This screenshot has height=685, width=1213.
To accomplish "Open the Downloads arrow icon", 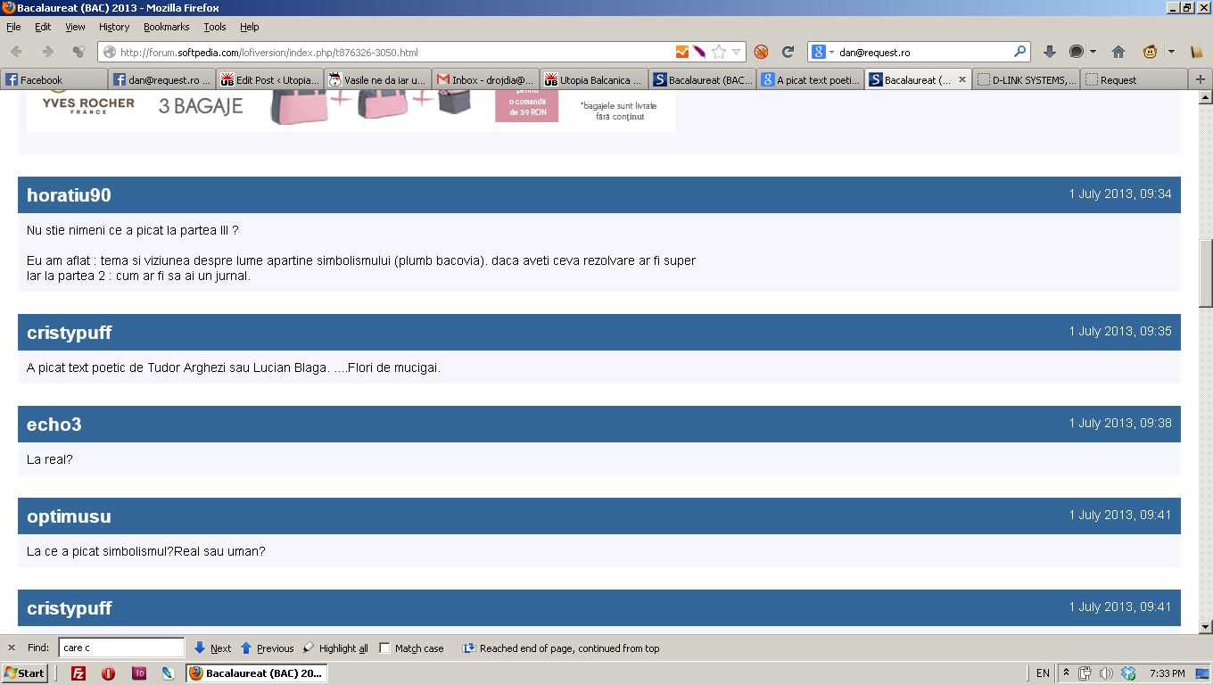I will (x=1050, y=52).
